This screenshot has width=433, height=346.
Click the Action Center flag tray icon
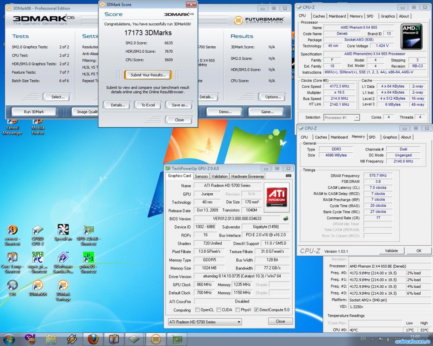tap(381, 339)
